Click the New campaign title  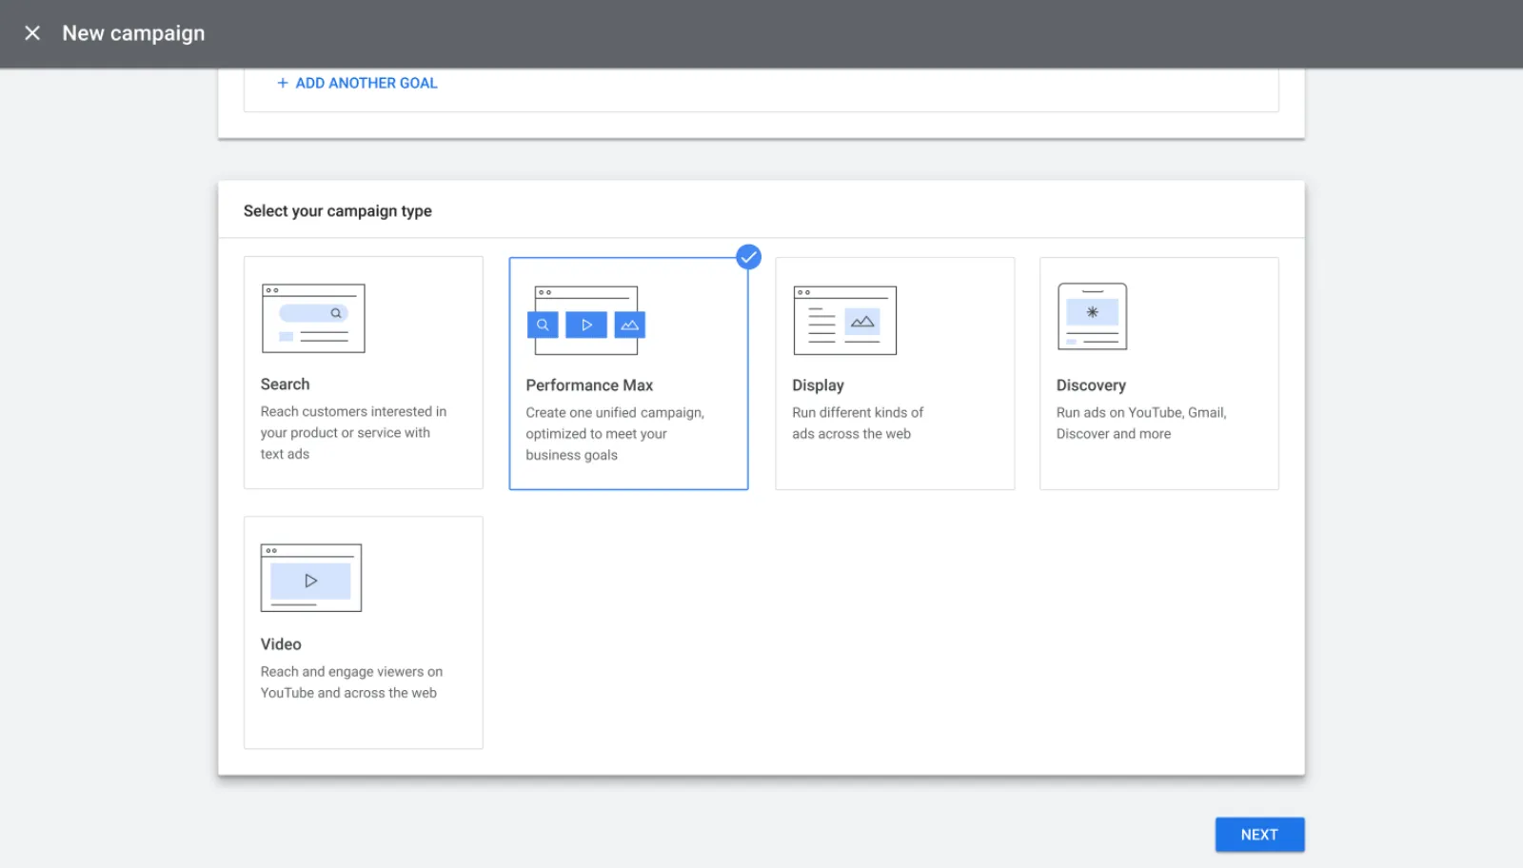133,33
